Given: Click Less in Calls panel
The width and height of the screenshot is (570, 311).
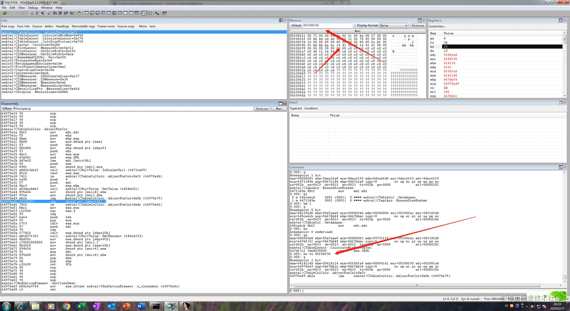Looking at the screenshot, I should pyautogui.click(x=152, y=26).
